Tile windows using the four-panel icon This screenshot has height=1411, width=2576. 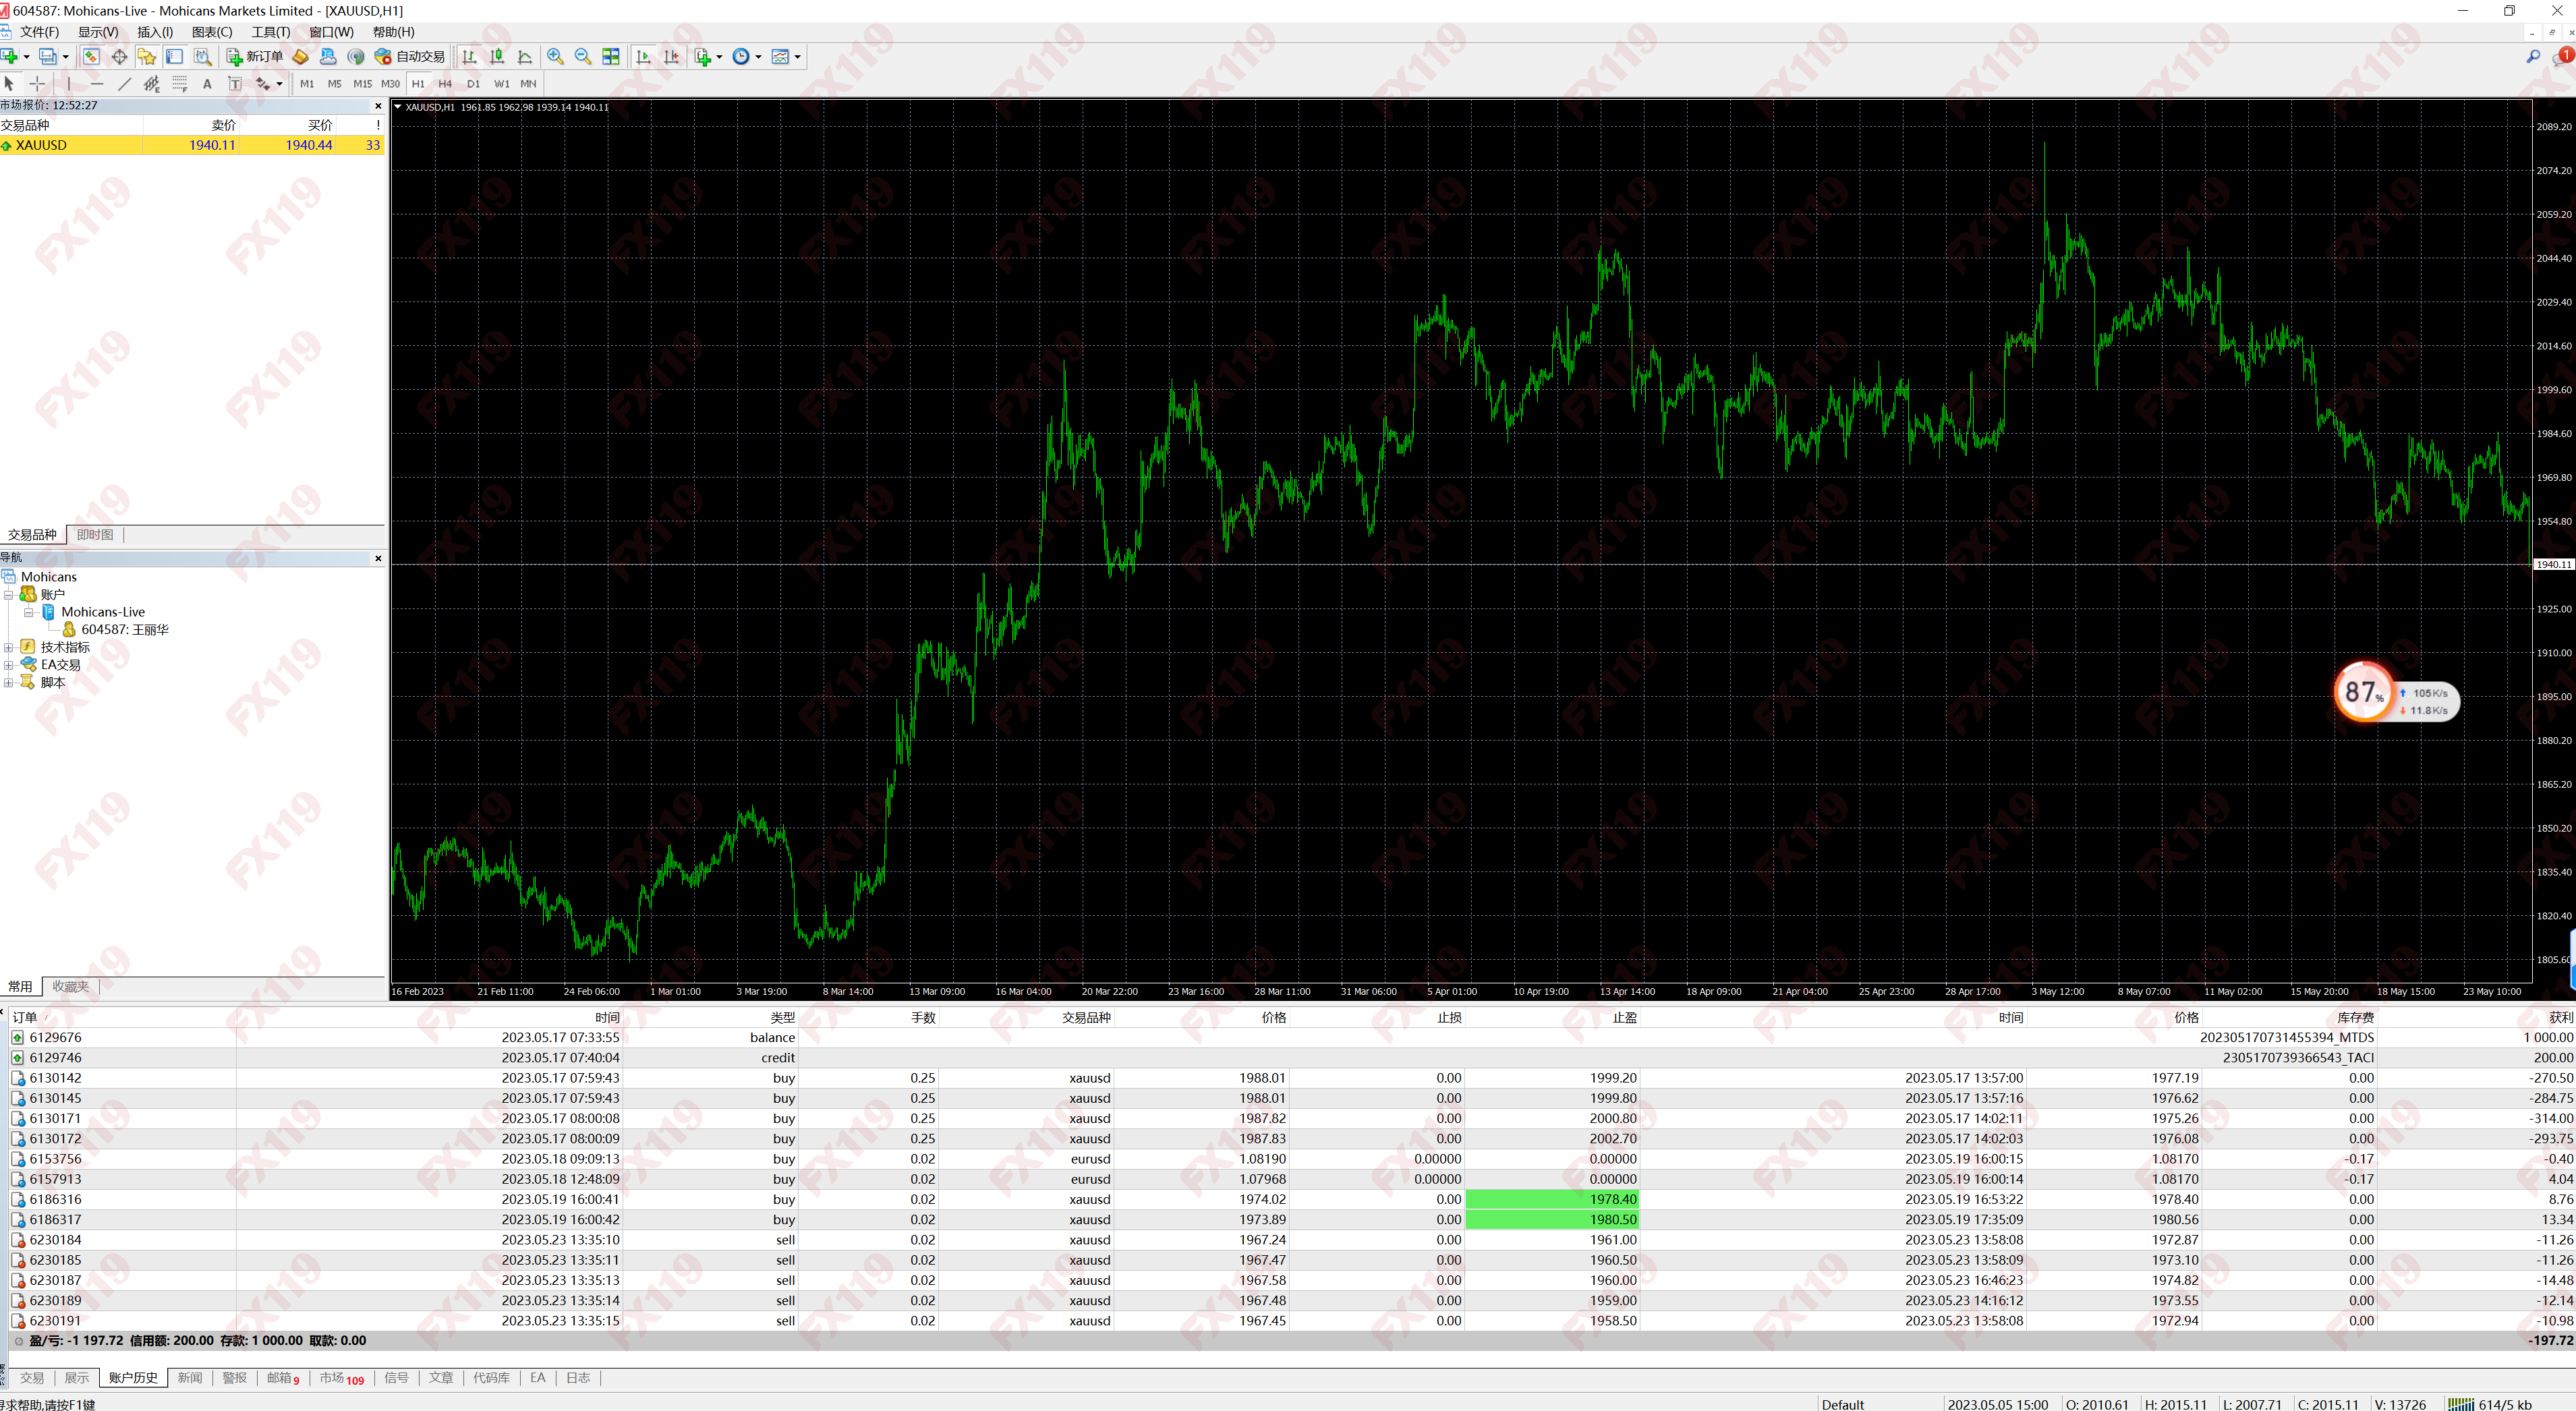611,57
